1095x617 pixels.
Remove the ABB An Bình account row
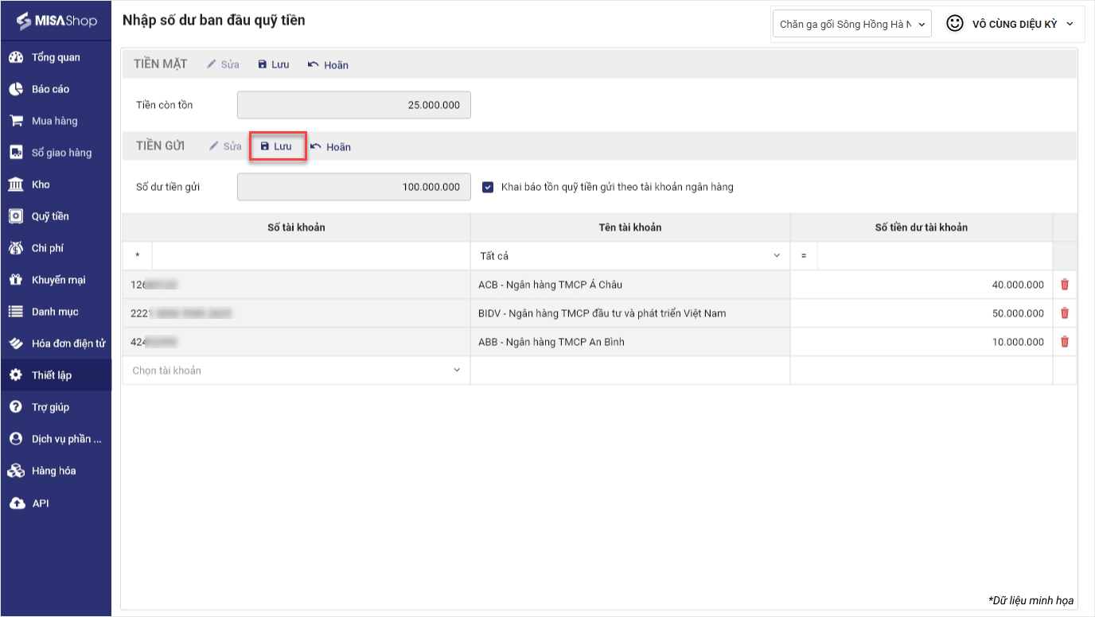pyautogui.click(x=1065, y=342)
